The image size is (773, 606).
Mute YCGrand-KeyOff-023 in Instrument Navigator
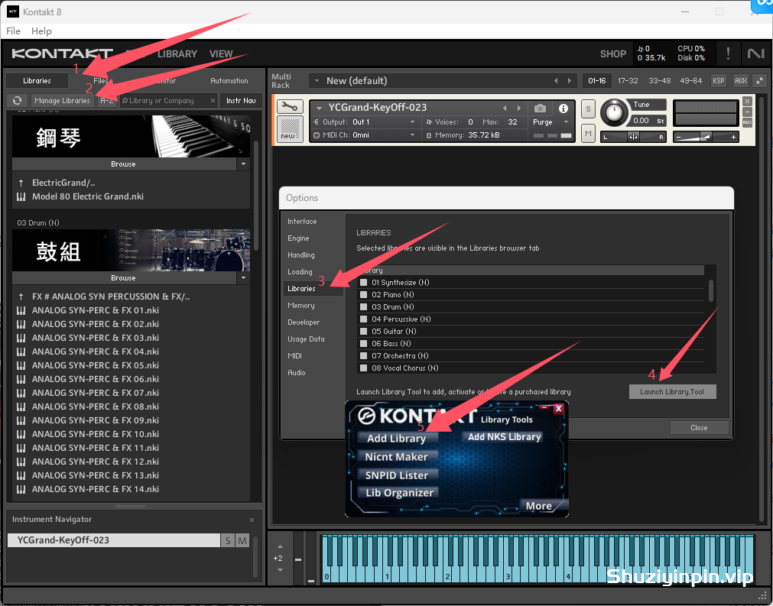(242, 540)
